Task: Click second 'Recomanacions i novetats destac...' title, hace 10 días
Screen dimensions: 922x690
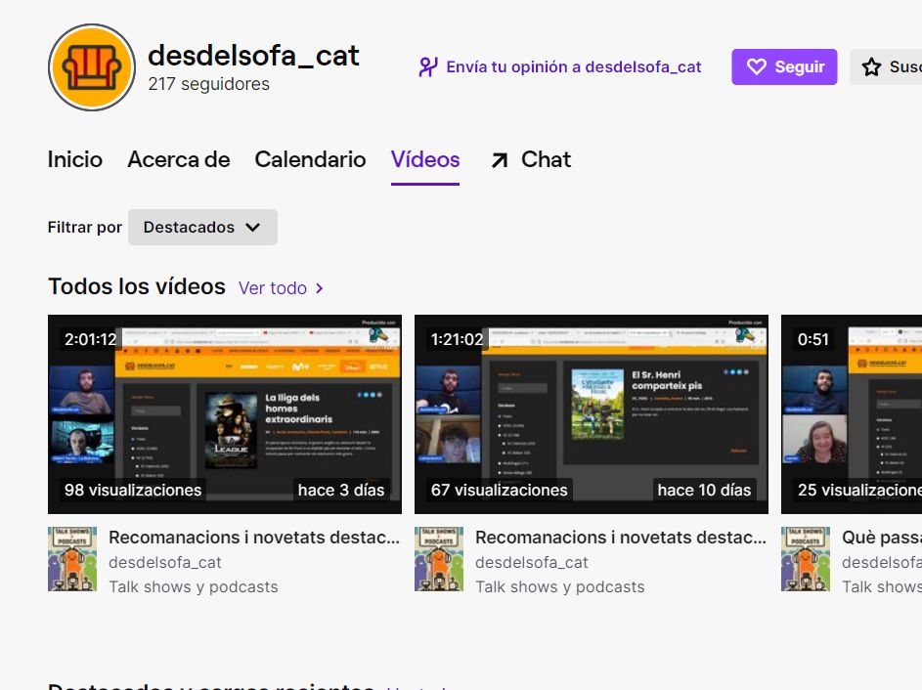Action: click(x=621, y=538)
